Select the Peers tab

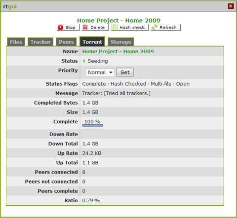[66, 42]
